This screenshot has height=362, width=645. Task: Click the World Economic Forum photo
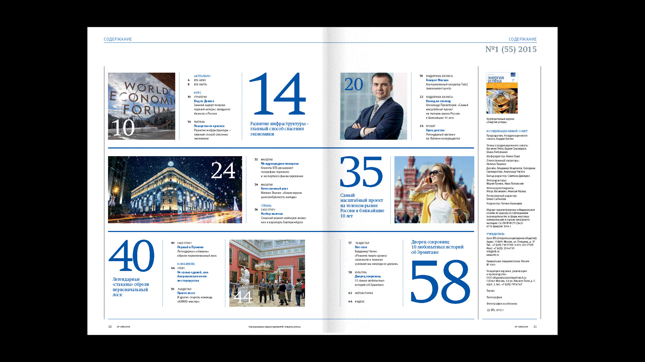(141, 106)
